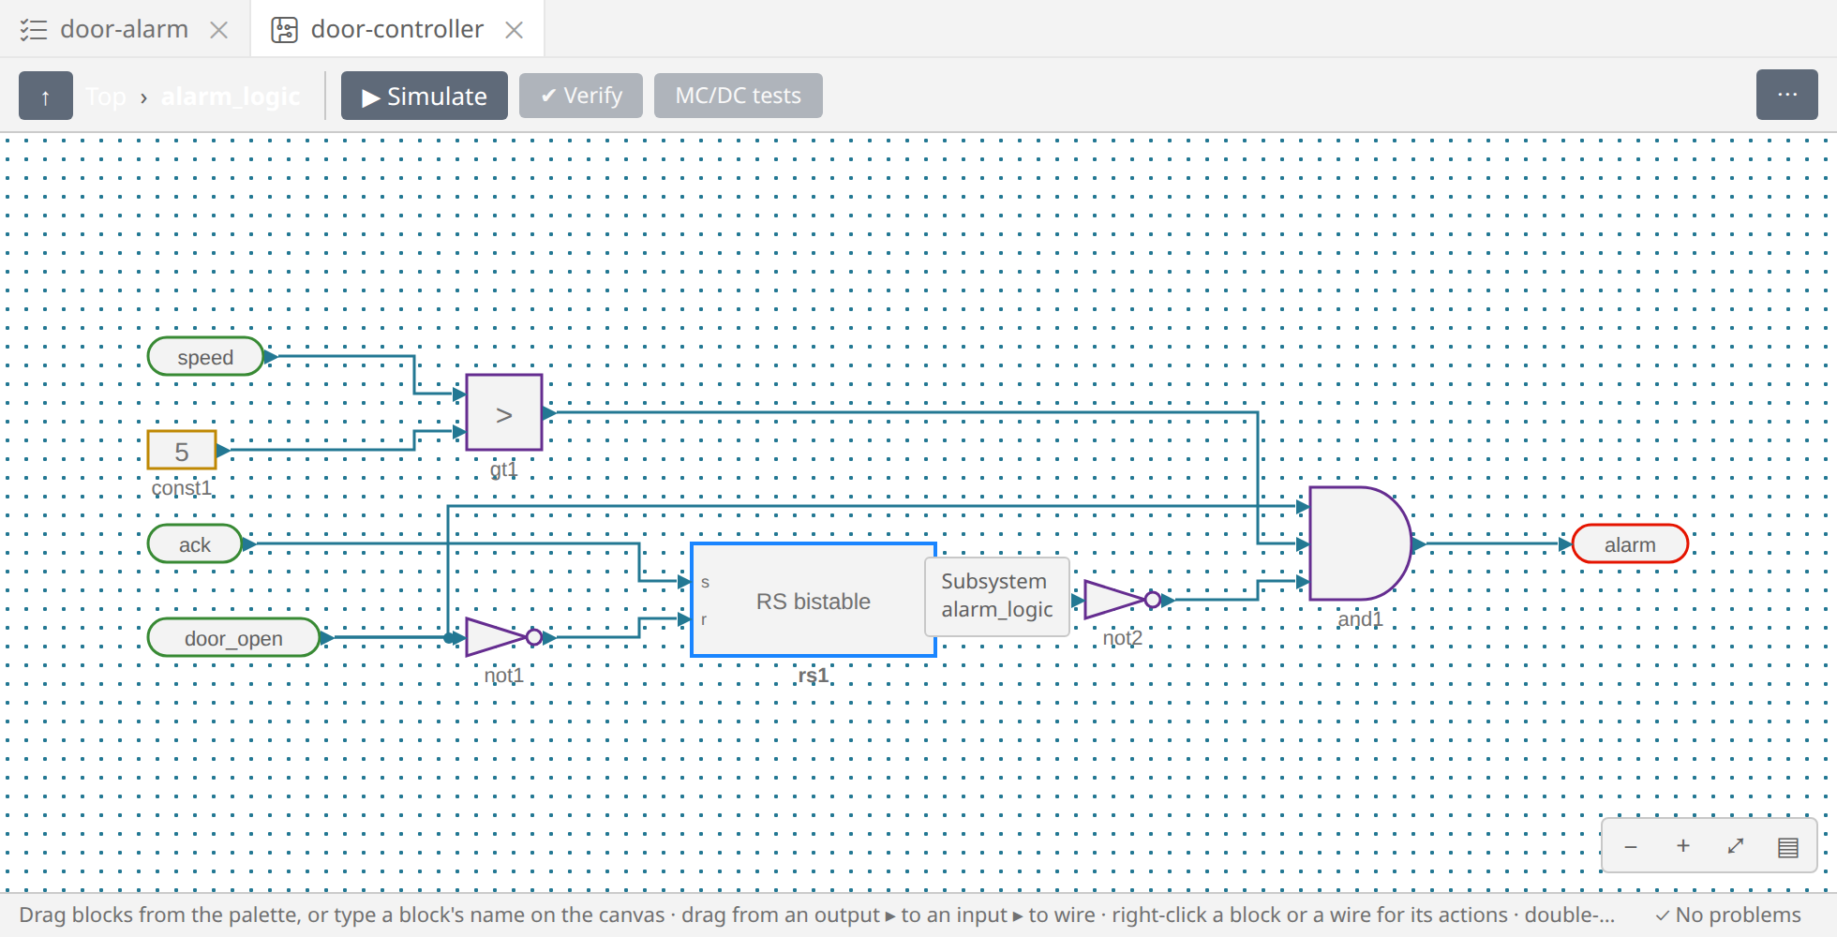This screenshot has height=937, width=1837.
Task: Select the greater-than gt1 comparator block
Action: pyautogui.click(x=504, y=412)
